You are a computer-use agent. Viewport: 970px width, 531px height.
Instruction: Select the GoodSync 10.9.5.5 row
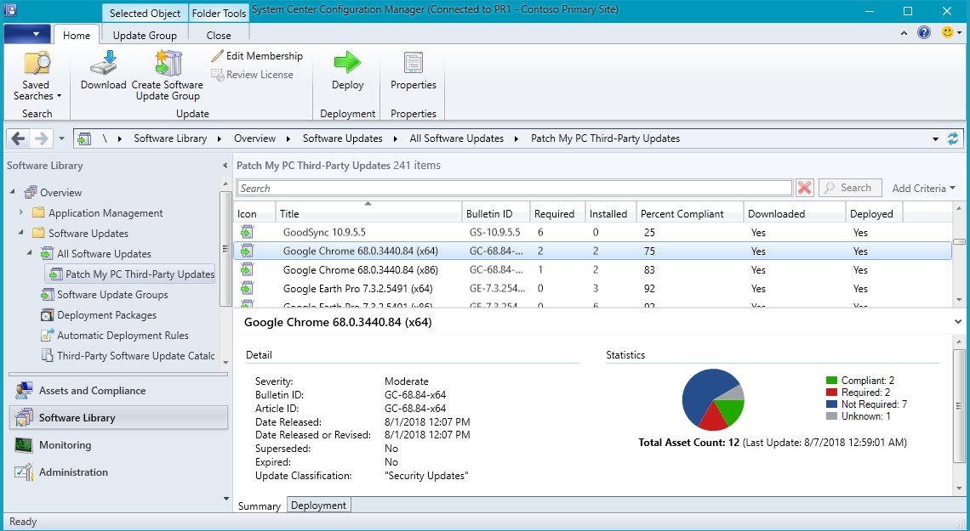pos(593,232)
